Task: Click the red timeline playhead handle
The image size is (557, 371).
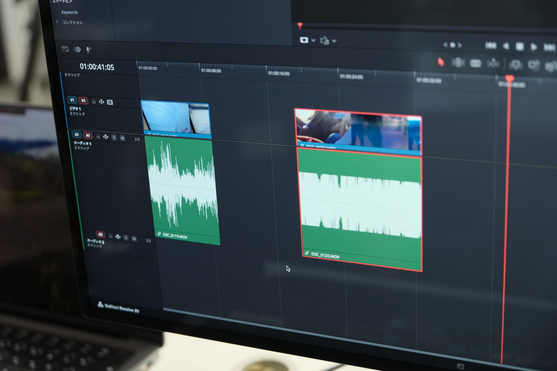Action: click(x=509, y=79)
